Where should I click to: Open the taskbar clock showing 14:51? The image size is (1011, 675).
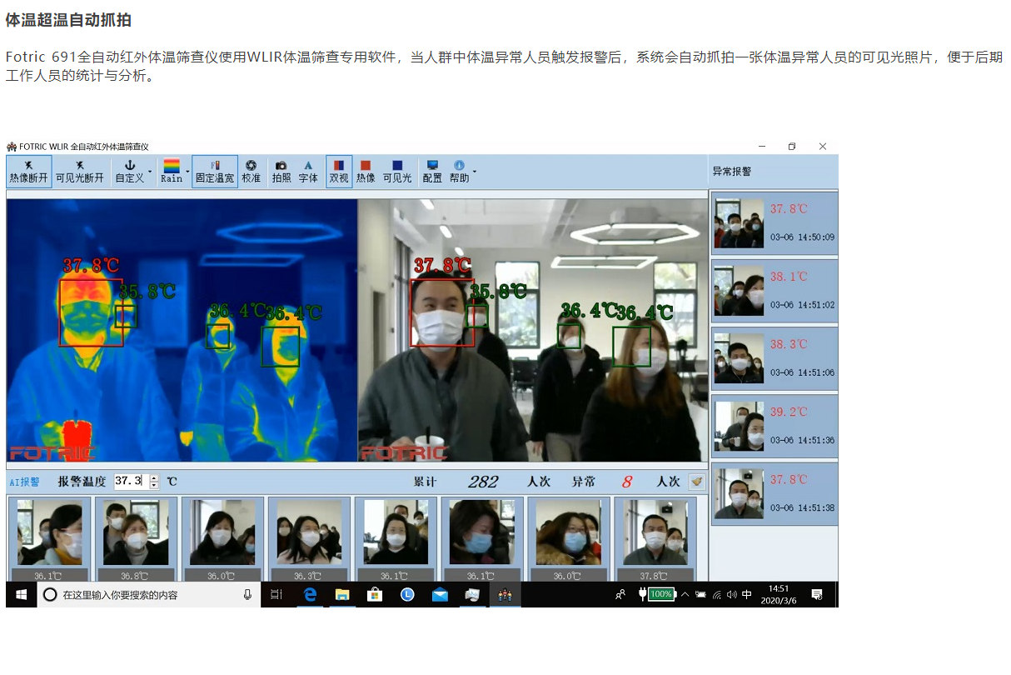coord(779,594)
